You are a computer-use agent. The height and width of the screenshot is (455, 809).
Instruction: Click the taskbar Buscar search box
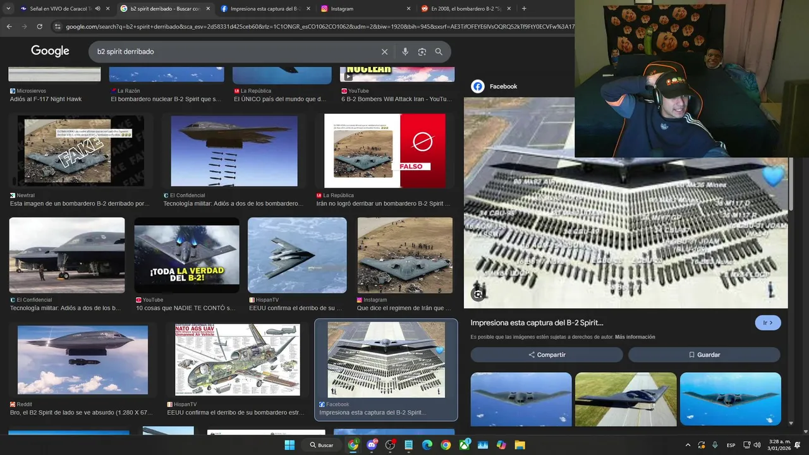click(x=322, y=445)
